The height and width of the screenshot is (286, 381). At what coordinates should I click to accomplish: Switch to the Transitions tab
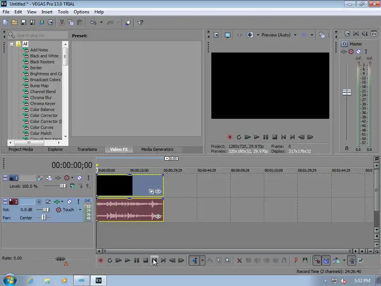[x=87, y=149]
